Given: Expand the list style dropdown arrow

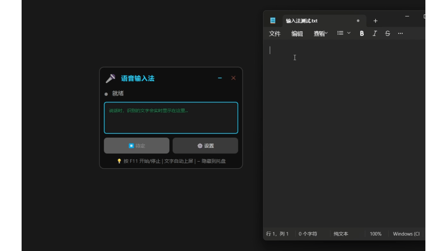Looking at the screenshot, I should (x=349, y=33).
